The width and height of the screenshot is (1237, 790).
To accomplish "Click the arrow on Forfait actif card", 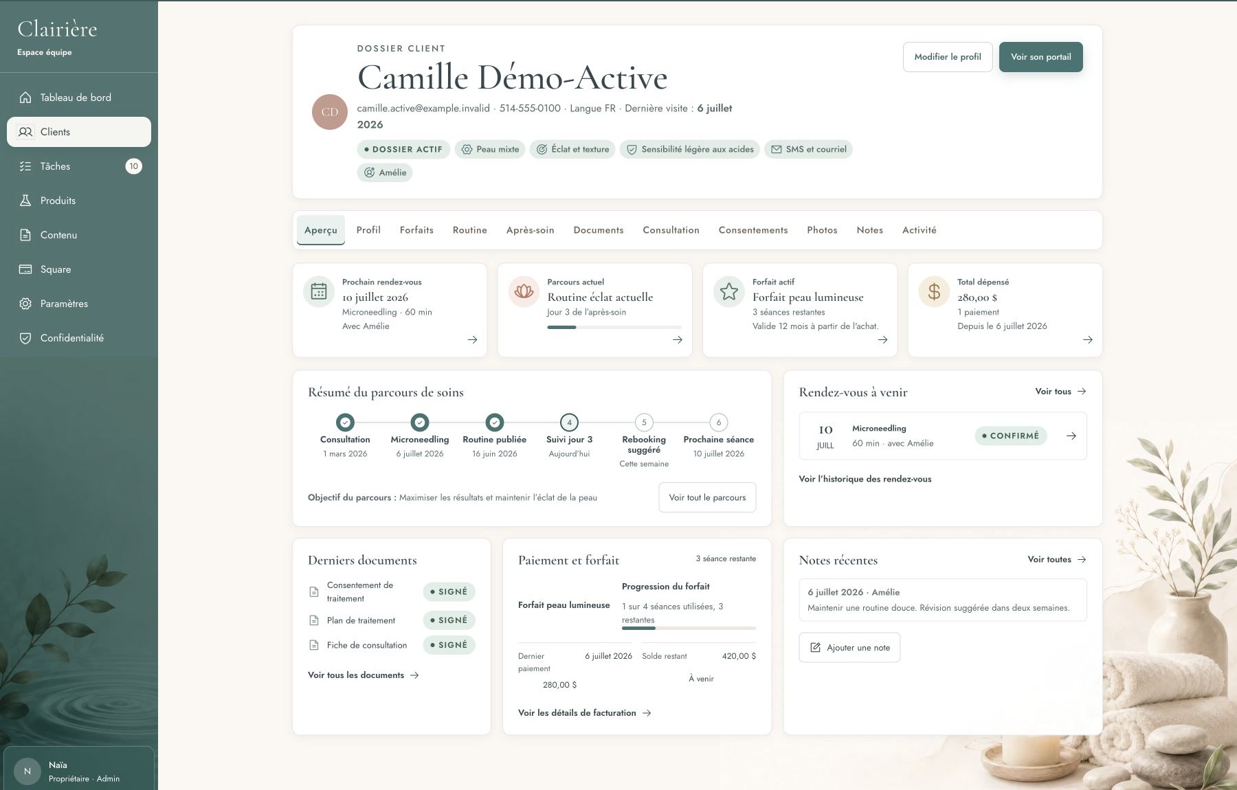I will 882,339.
